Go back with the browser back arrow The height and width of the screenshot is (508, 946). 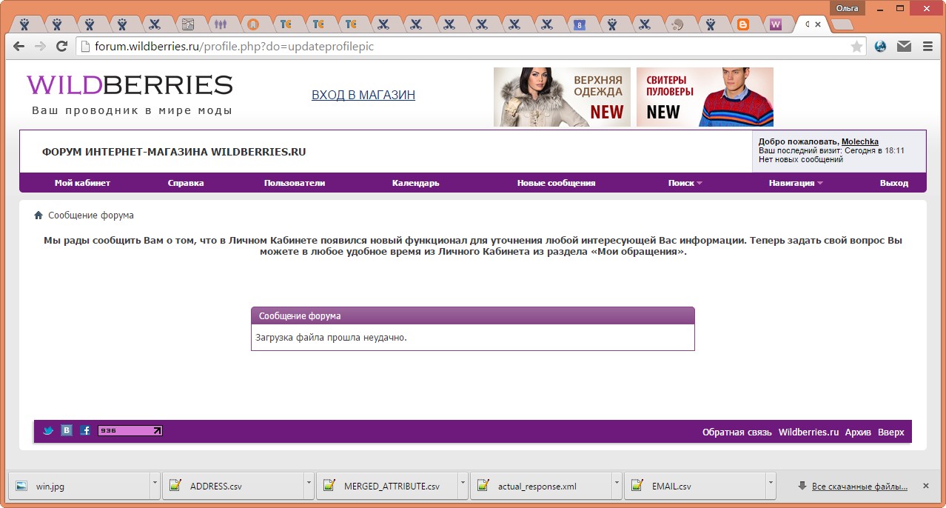pyautogui.click(x=20, y=47)
